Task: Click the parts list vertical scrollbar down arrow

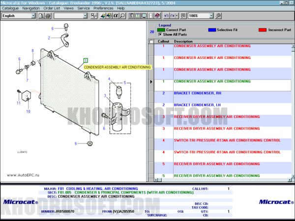Action: pos(293,176)
